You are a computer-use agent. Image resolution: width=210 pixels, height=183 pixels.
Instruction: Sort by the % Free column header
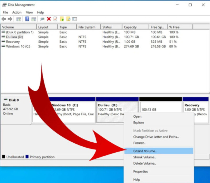coord(180,27)
